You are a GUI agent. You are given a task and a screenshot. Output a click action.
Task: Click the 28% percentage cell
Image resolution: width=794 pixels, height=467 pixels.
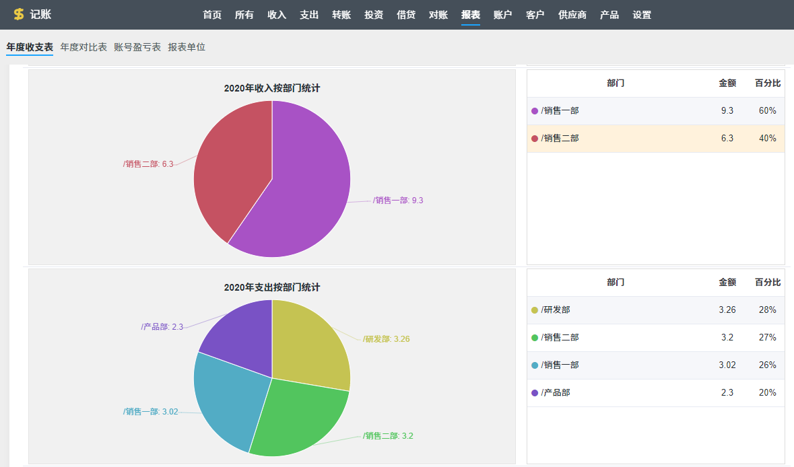point(767,310)
